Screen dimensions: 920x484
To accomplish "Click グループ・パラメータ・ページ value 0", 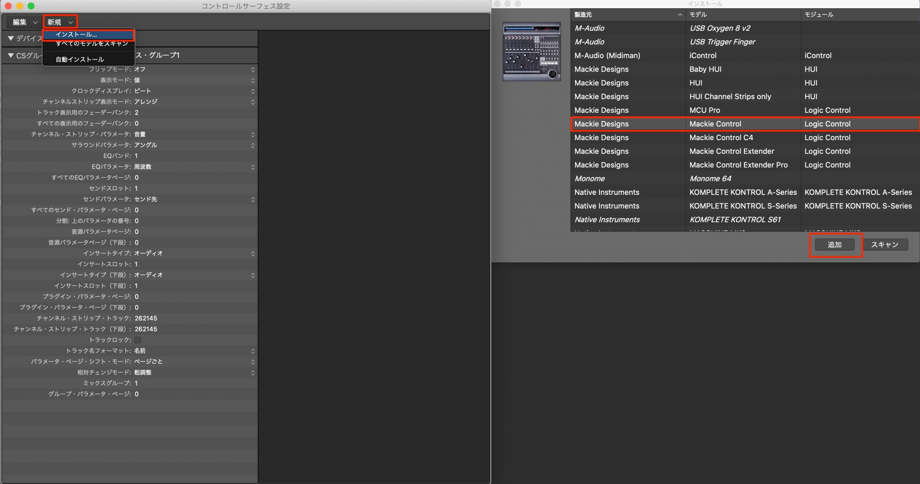I will [x=137, y=394].
